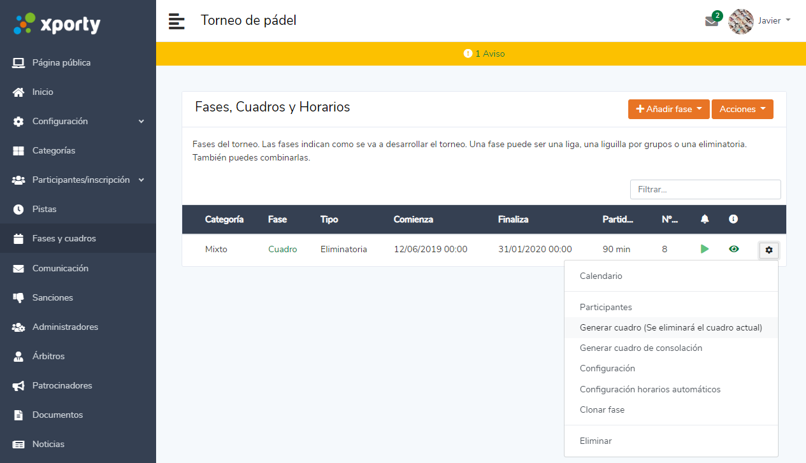
Task: Open the Añadir fase dropdown
Action: [x=668, y=109]
